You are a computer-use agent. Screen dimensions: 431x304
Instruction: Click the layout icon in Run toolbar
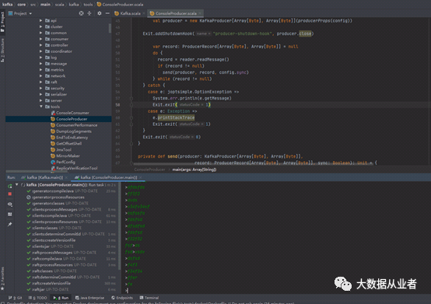pyautogui.click(x=10, y=215)
